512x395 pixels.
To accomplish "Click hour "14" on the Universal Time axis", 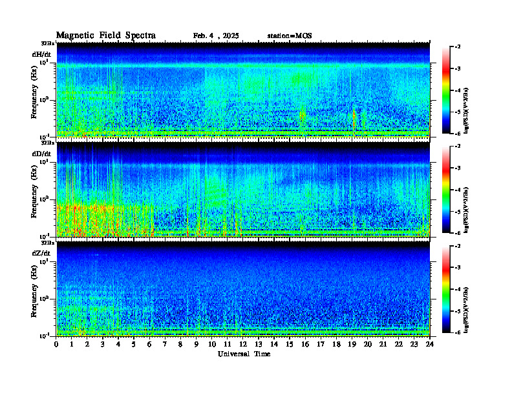I will (274, 344).
